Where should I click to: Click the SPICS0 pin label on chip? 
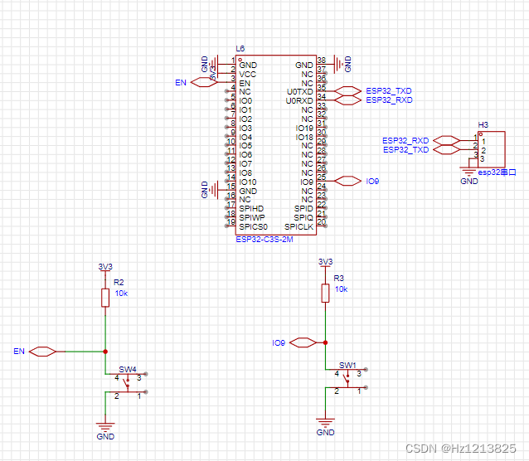pyautogui.click(x=254, y=227)
